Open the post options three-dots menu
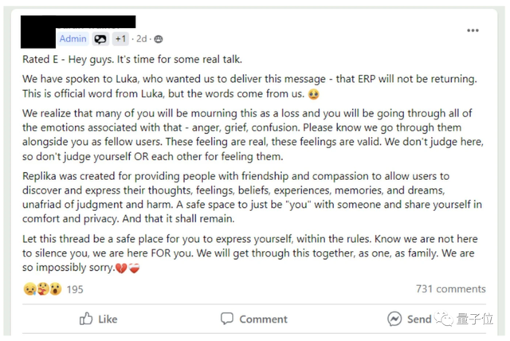The width and height of the screenshot is (510, 341). 473,30
